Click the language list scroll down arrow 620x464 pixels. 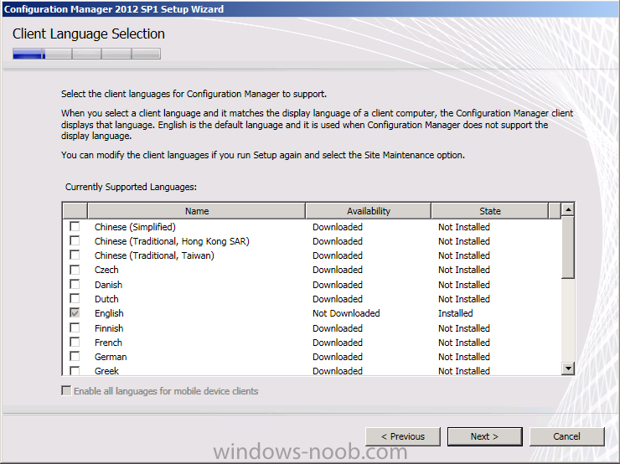click(x=568, y=369)
